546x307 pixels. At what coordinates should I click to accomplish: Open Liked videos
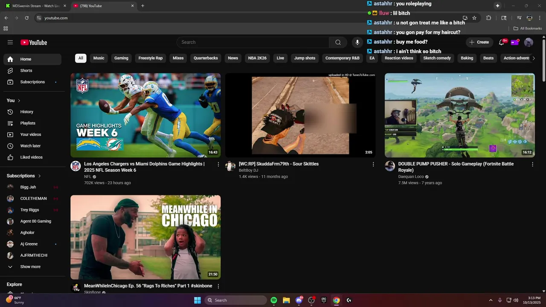click(32, 157)
